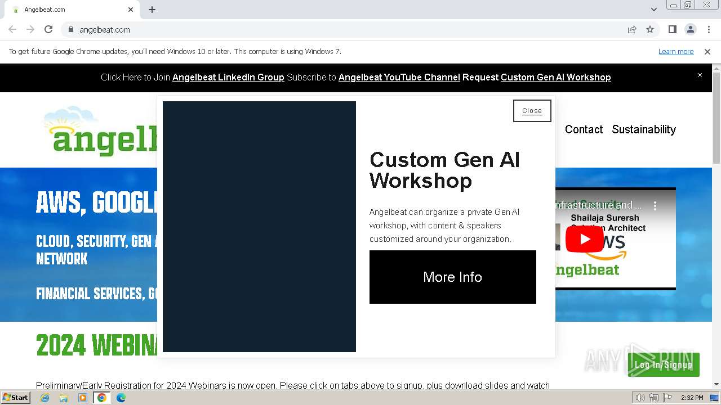Play the YouTube video
This screenshot has width=721, height=405.
585,239
